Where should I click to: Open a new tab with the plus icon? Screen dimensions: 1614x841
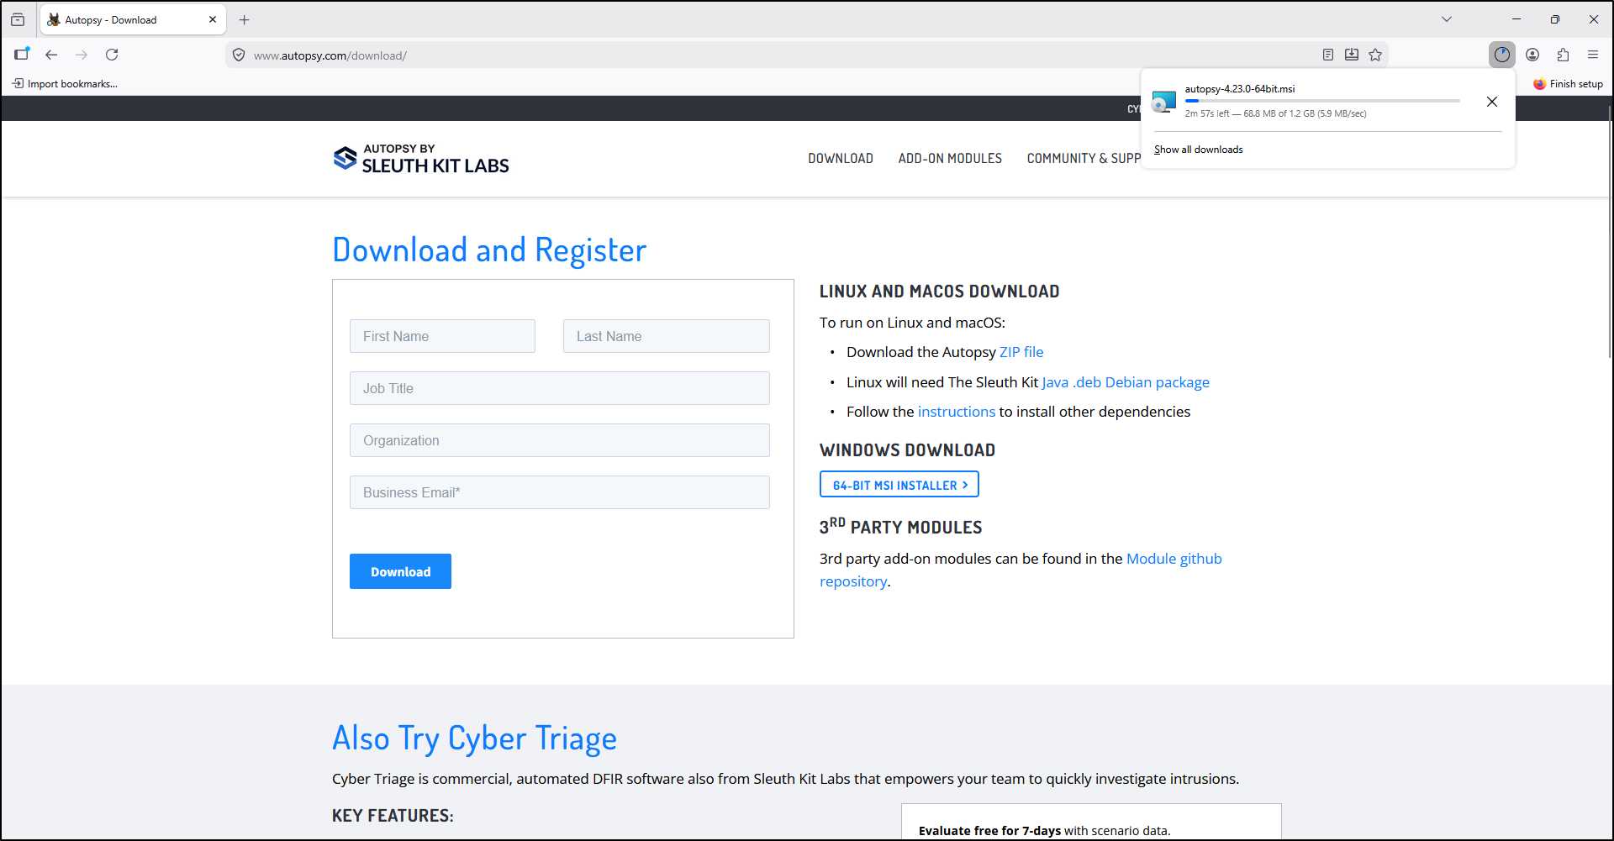pos(245,19)
